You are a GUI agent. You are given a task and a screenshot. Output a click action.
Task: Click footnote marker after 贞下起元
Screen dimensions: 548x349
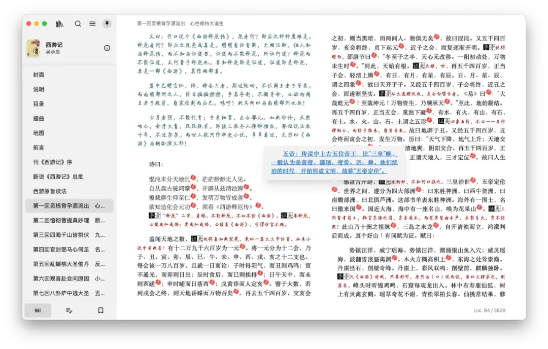pyautogui.click(x=401, y=46)
